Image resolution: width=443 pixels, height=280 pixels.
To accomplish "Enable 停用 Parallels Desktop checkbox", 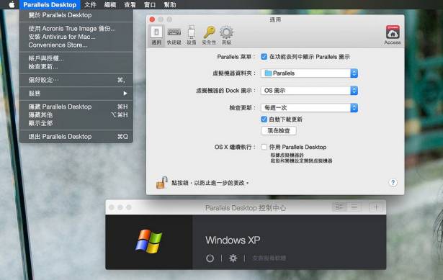I will coord(264,147).
